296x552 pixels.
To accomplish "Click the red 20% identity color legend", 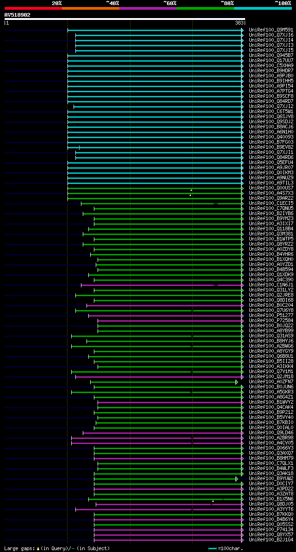I will coord(33,8).
